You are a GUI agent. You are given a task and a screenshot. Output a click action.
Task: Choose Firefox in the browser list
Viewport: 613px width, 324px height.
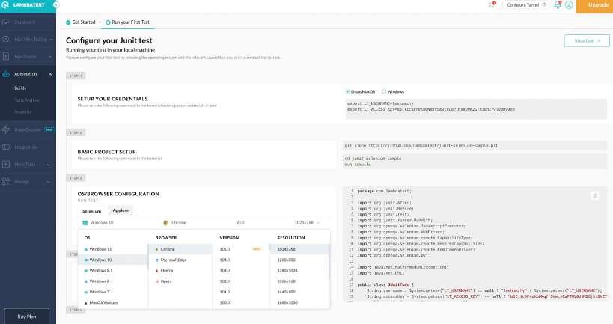pos(168,270)
